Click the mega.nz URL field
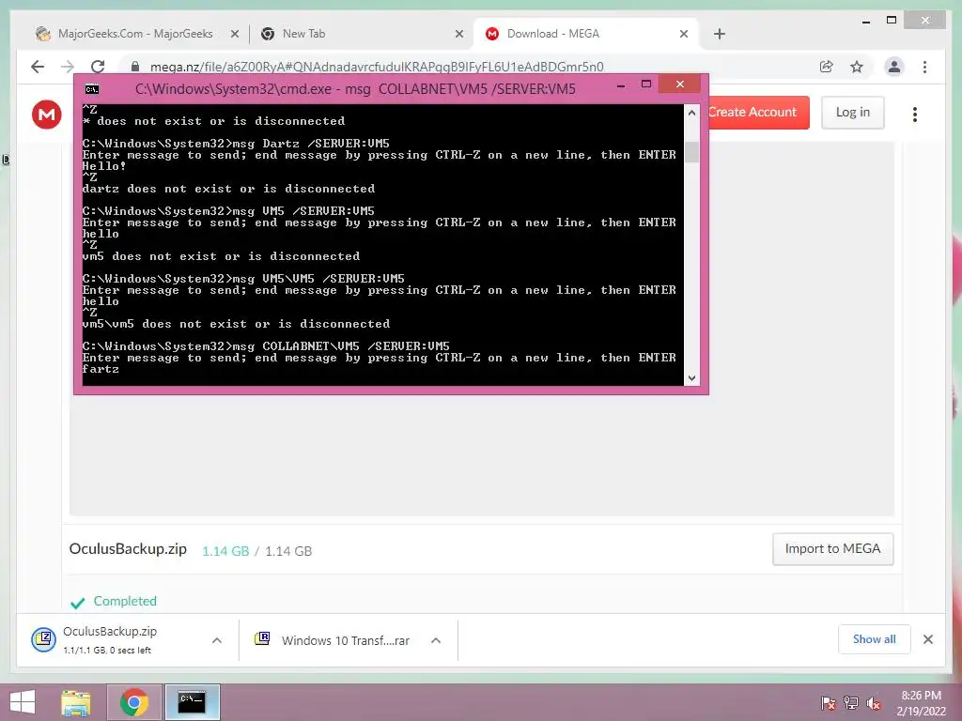The image size is (962, 721). tap(377, 67)
